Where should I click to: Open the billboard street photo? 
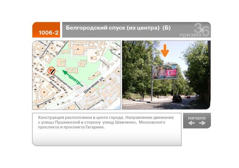166,75
